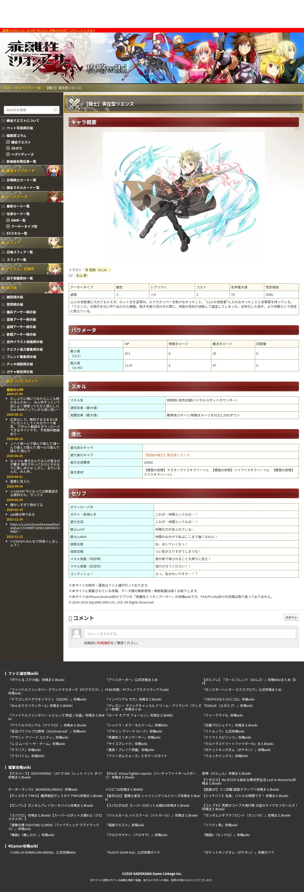
Task: Click the swords icon beside ガチャ報告掲示板
Action: tap(3, 371)
